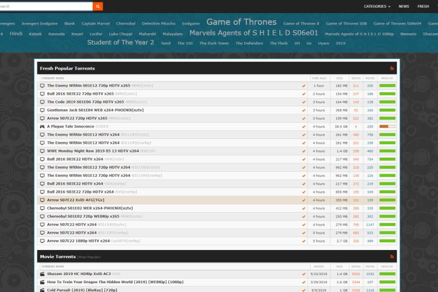Click TV icon beside The Code 2019 S01E06
Image resolution: width=438 pixels, height=292 pixels.
(42, 102)
